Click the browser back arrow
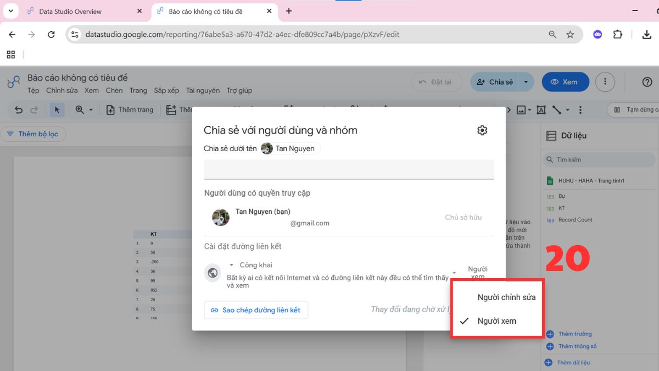The height and width of the screenshot is (371, 659). tap(12, 35)
